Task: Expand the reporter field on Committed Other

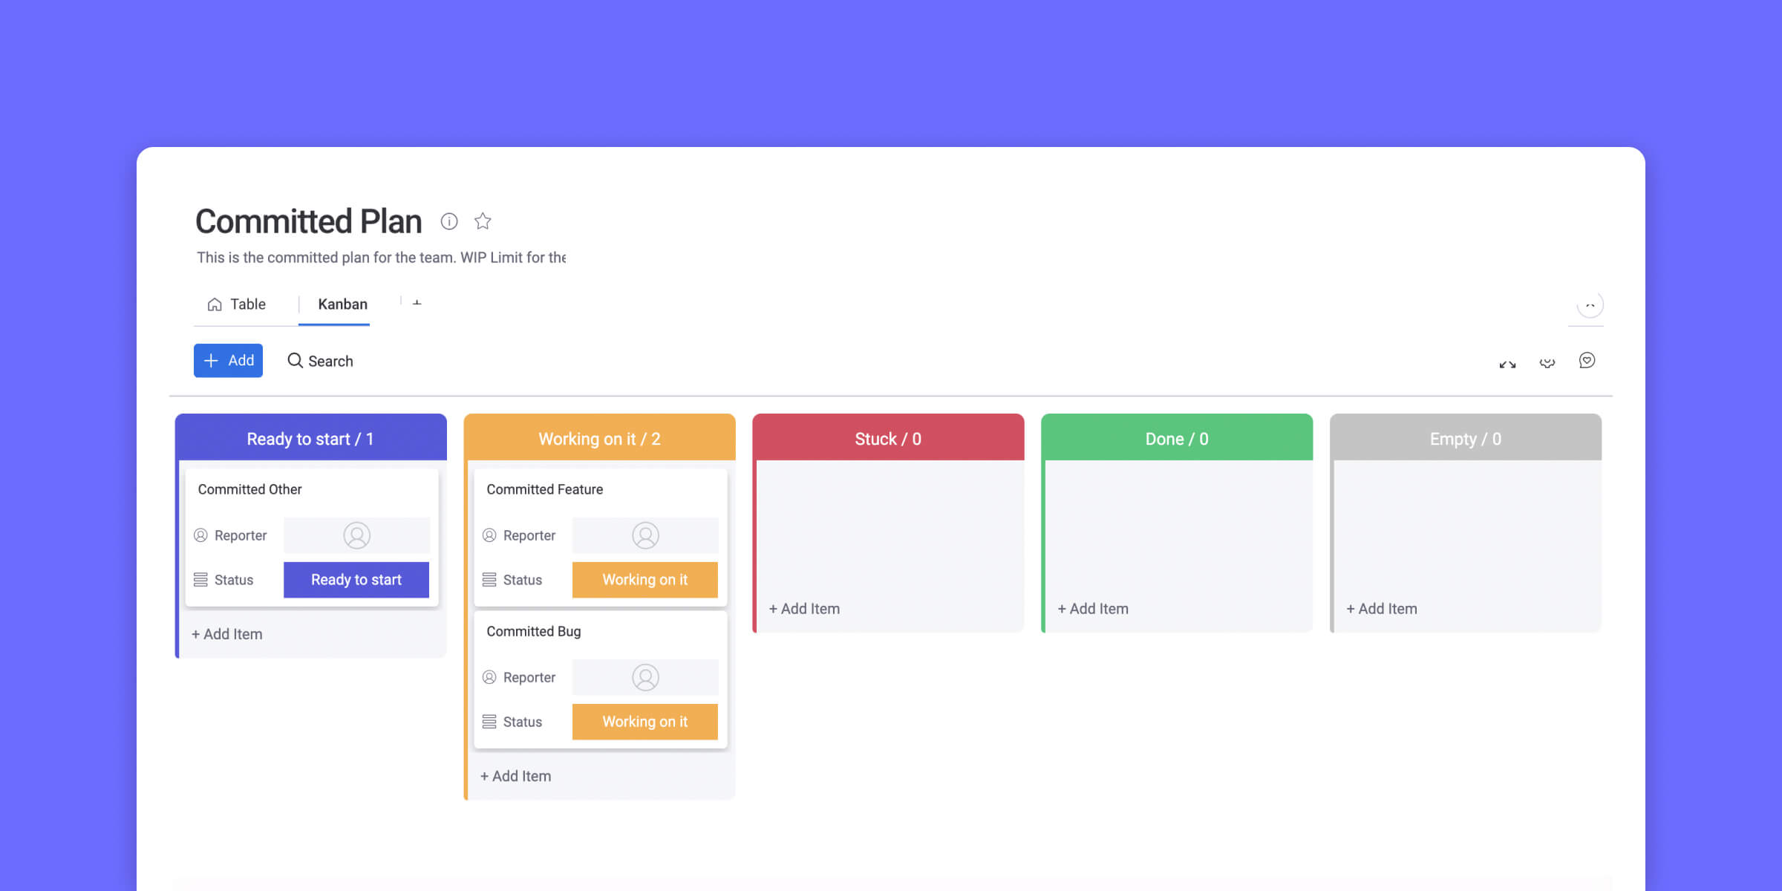Action: [x=357, y=535]
